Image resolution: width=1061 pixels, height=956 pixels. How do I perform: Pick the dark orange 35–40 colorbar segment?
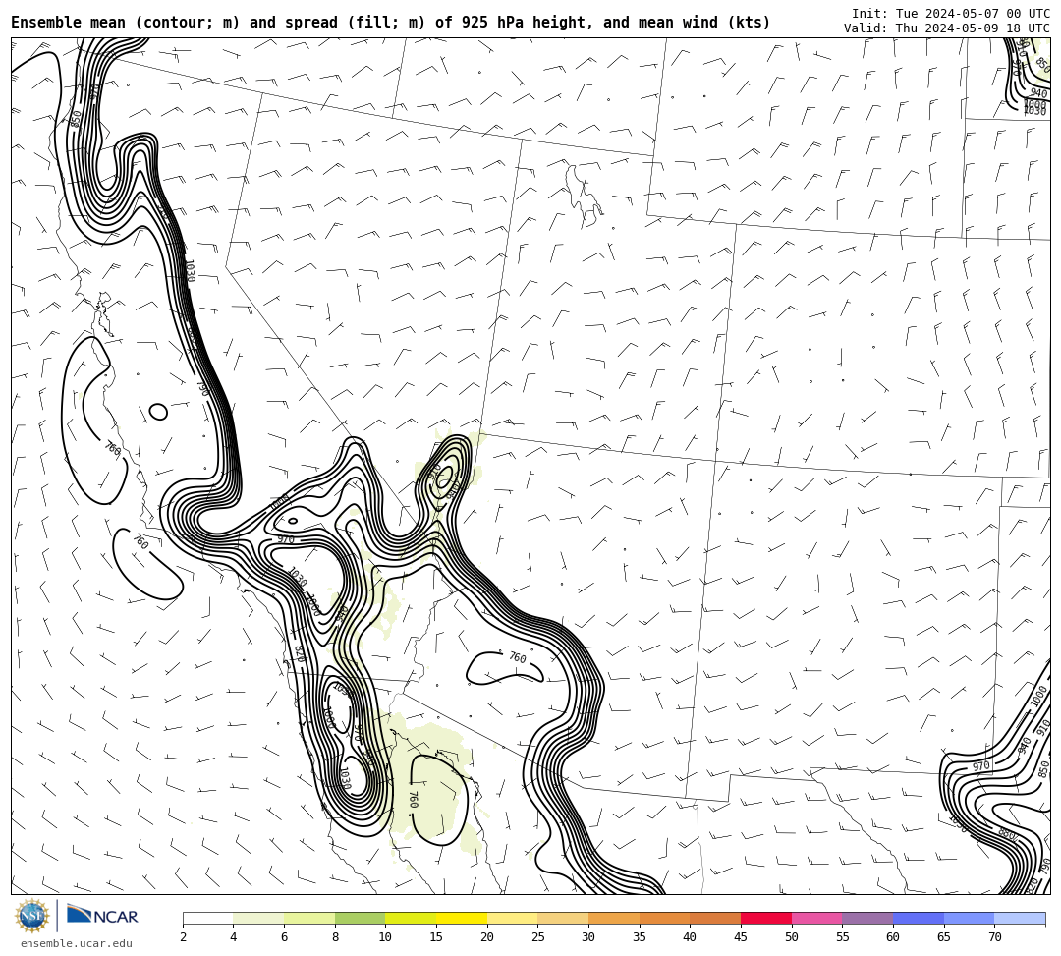point(664,918)
